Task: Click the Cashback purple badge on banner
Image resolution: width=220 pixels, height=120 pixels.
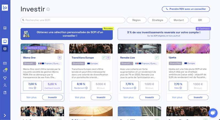Action: (203, 28)
